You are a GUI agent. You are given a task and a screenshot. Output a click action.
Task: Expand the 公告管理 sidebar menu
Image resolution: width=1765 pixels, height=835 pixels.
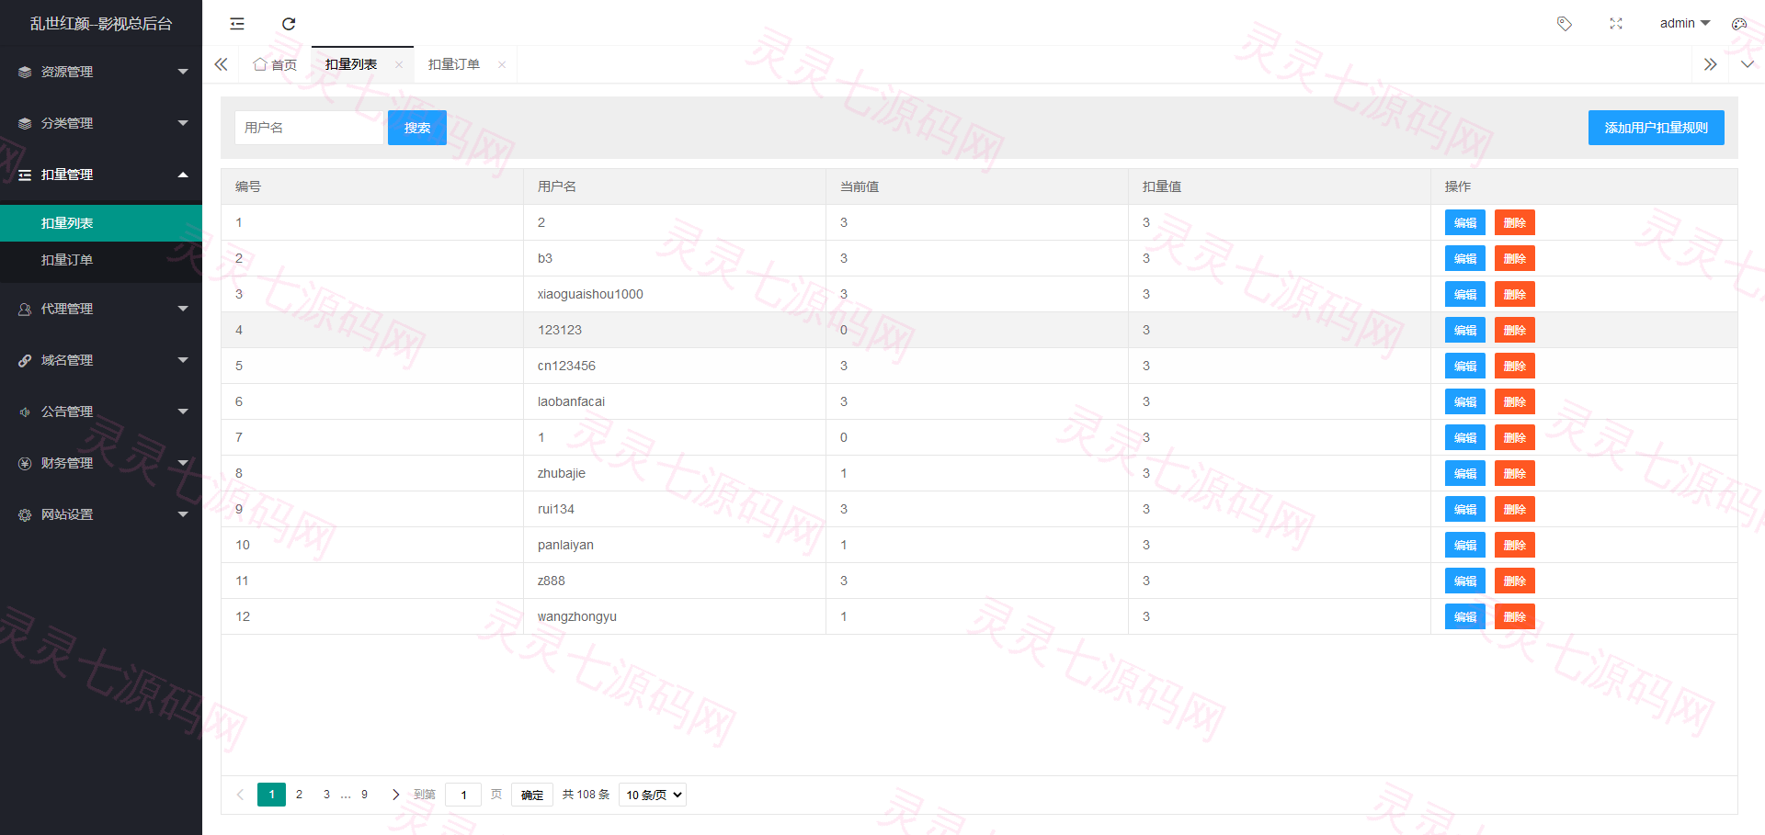tap(101, 412)
